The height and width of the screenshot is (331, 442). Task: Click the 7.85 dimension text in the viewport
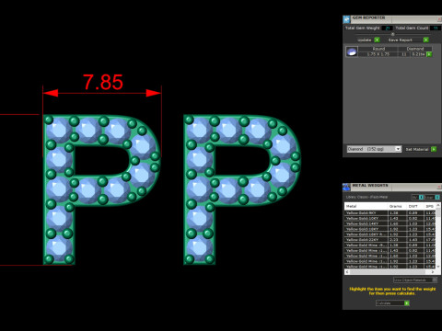[x=103, y=82]
